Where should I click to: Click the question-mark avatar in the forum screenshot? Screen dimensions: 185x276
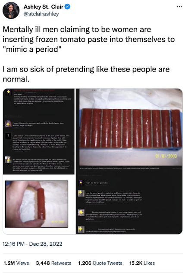click(x=8, y=136)
